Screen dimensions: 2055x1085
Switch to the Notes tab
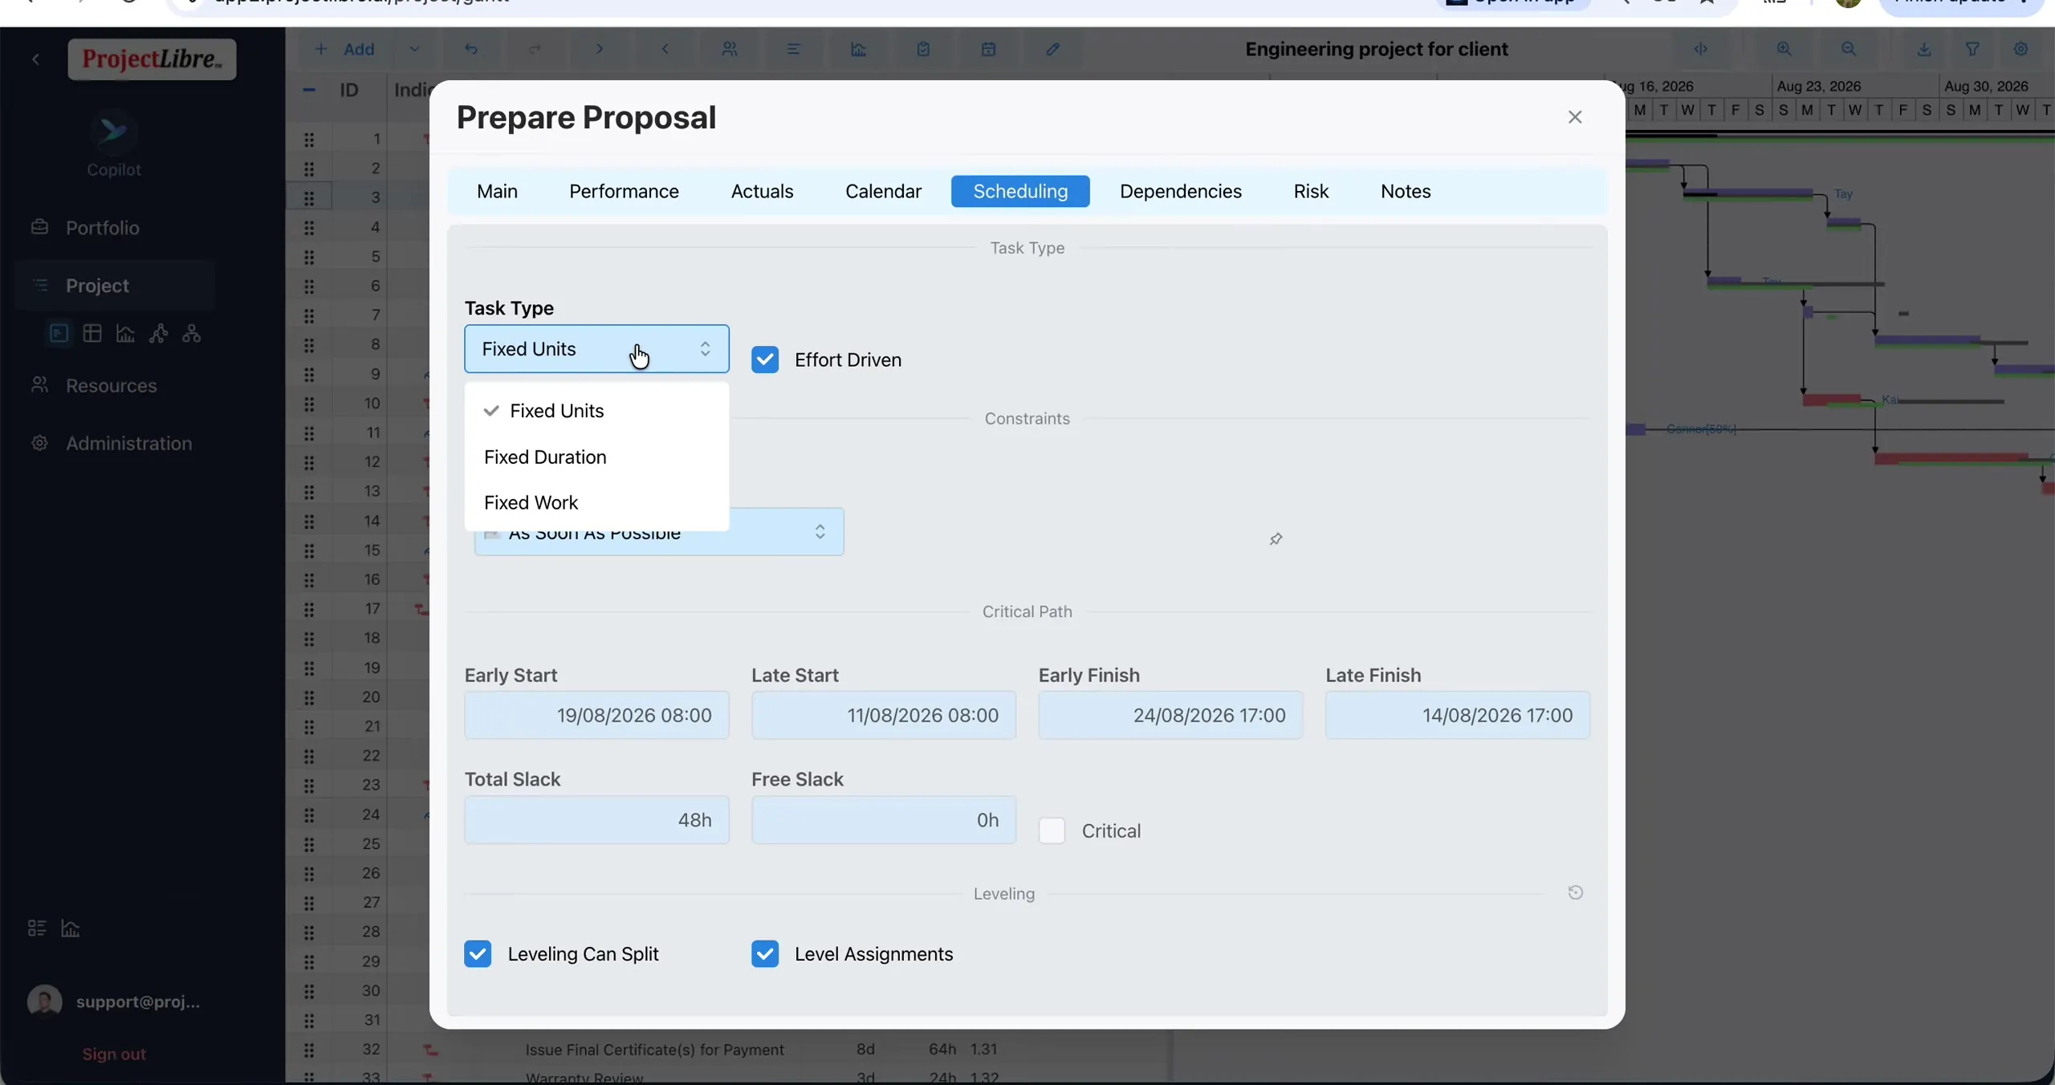(1405, 192)
